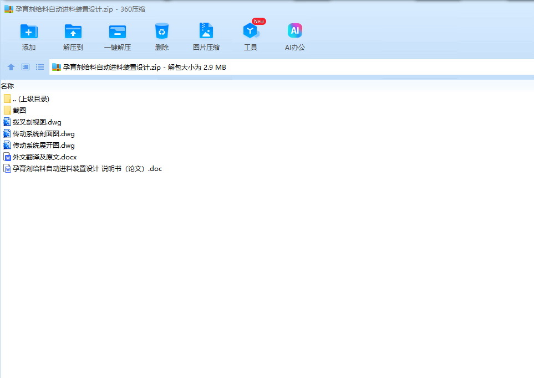Screen dimensions: 534x378
Task: Open the 图片压缩 image compression tool
Action: (206, 30)
